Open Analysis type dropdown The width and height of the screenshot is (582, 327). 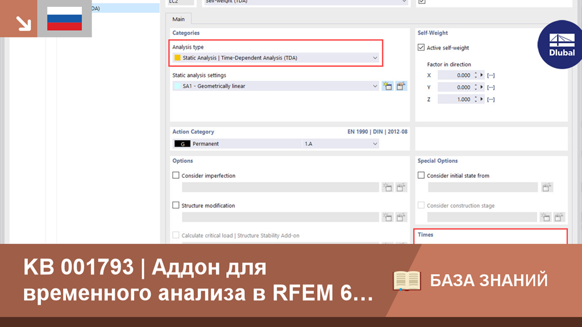[276, 58]
